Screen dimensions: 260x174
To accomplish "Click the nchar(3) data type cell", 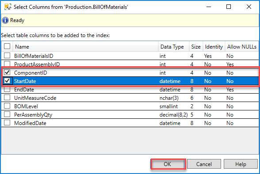I will pyautogui.click(x=169, y=98).
